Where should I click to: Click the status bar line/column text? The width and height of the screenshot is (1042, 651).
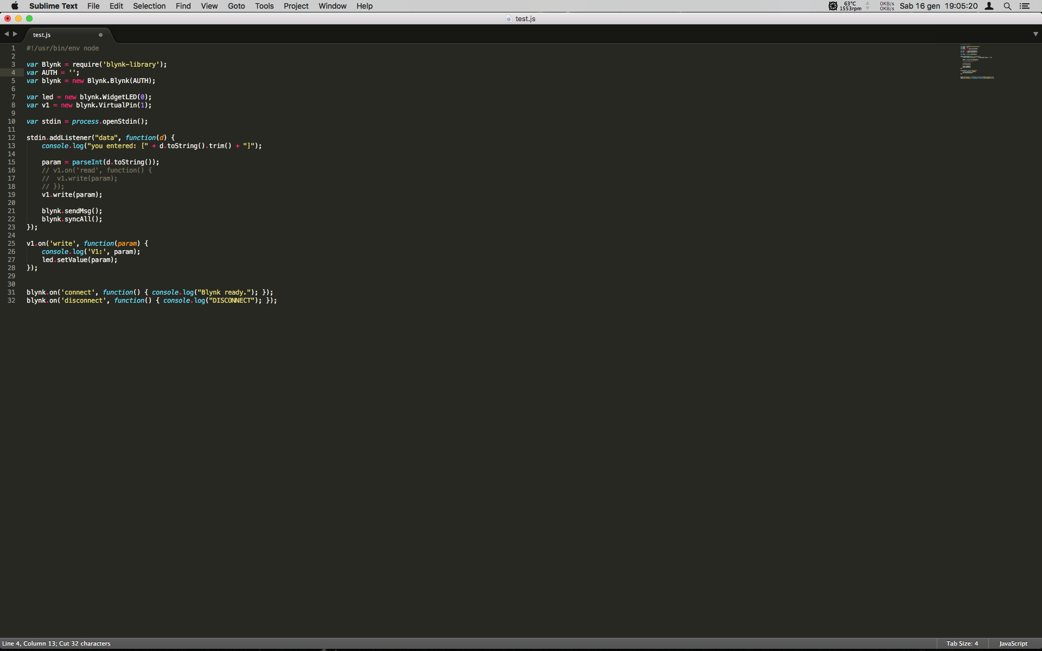coord(56,643)
